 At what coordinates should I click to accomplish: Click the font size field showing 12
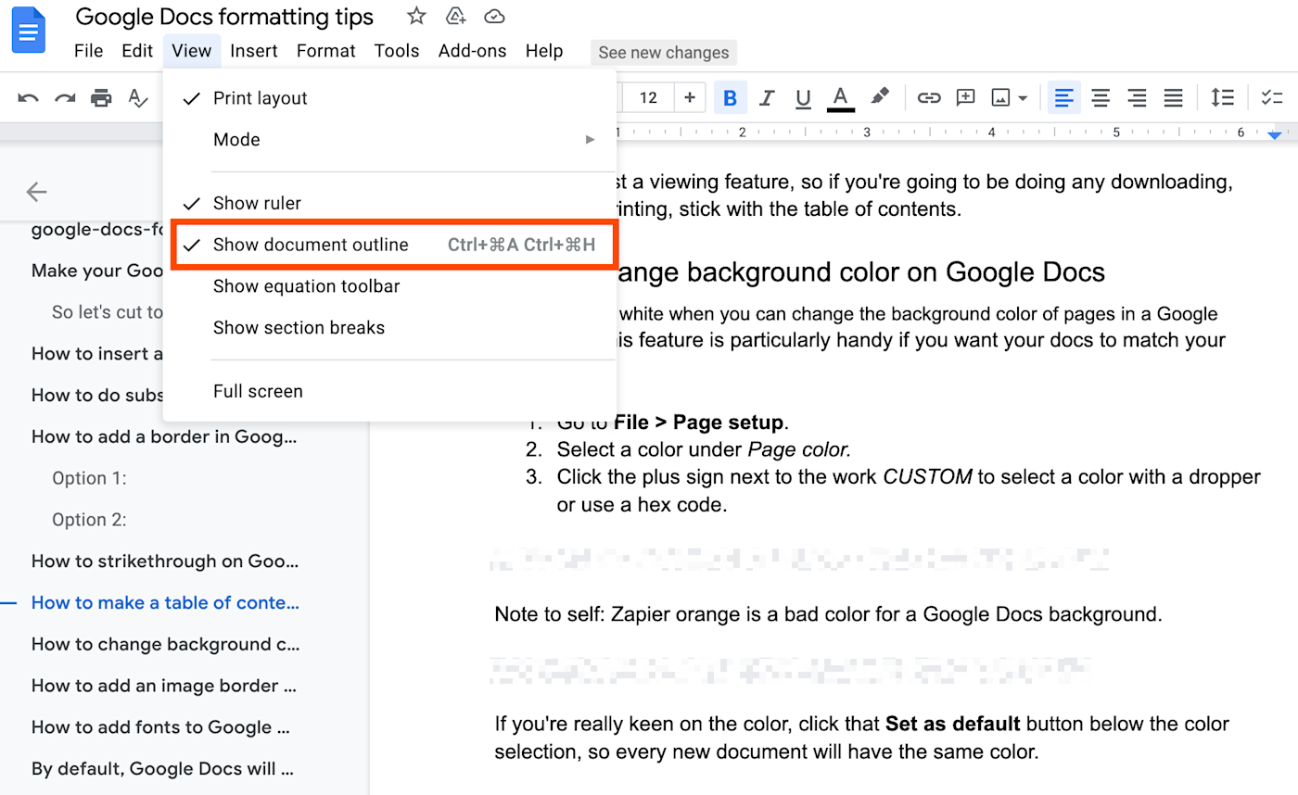coord(648,97)
